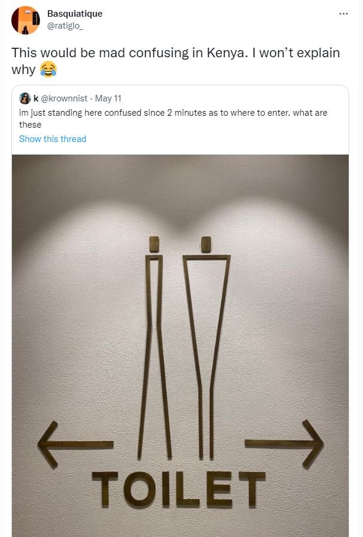This screenshot has height=537, width=363.
Task: Click the Basquiatique display name
Action: coord(74,13)
